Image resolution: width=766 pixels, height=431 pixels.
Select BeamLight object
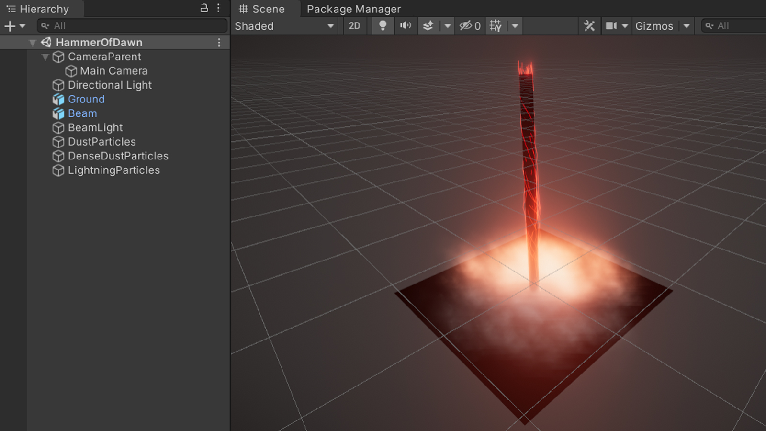95,128
